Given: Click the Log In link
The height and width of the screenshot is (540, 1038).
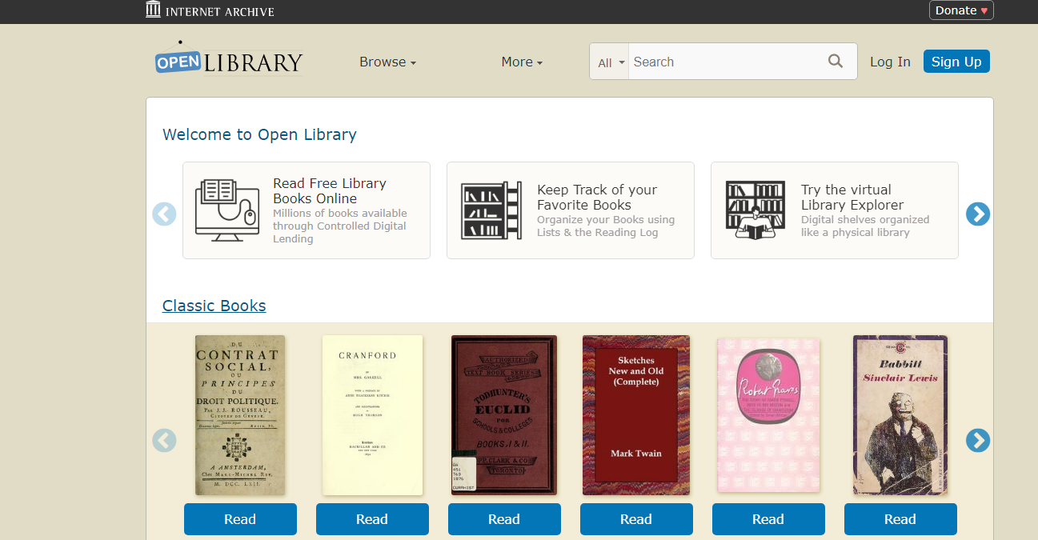Looking at the screenshot, I should (x=890, y=62).
